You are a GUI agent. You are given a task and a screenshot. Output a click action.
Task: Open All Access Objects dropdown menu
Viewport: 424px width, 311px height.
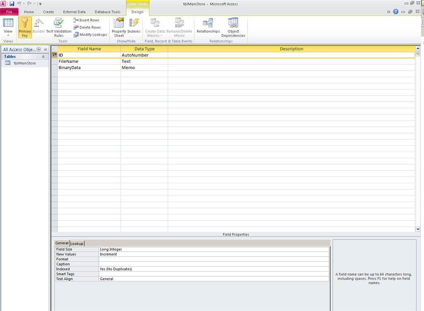[x=39, y=49]
